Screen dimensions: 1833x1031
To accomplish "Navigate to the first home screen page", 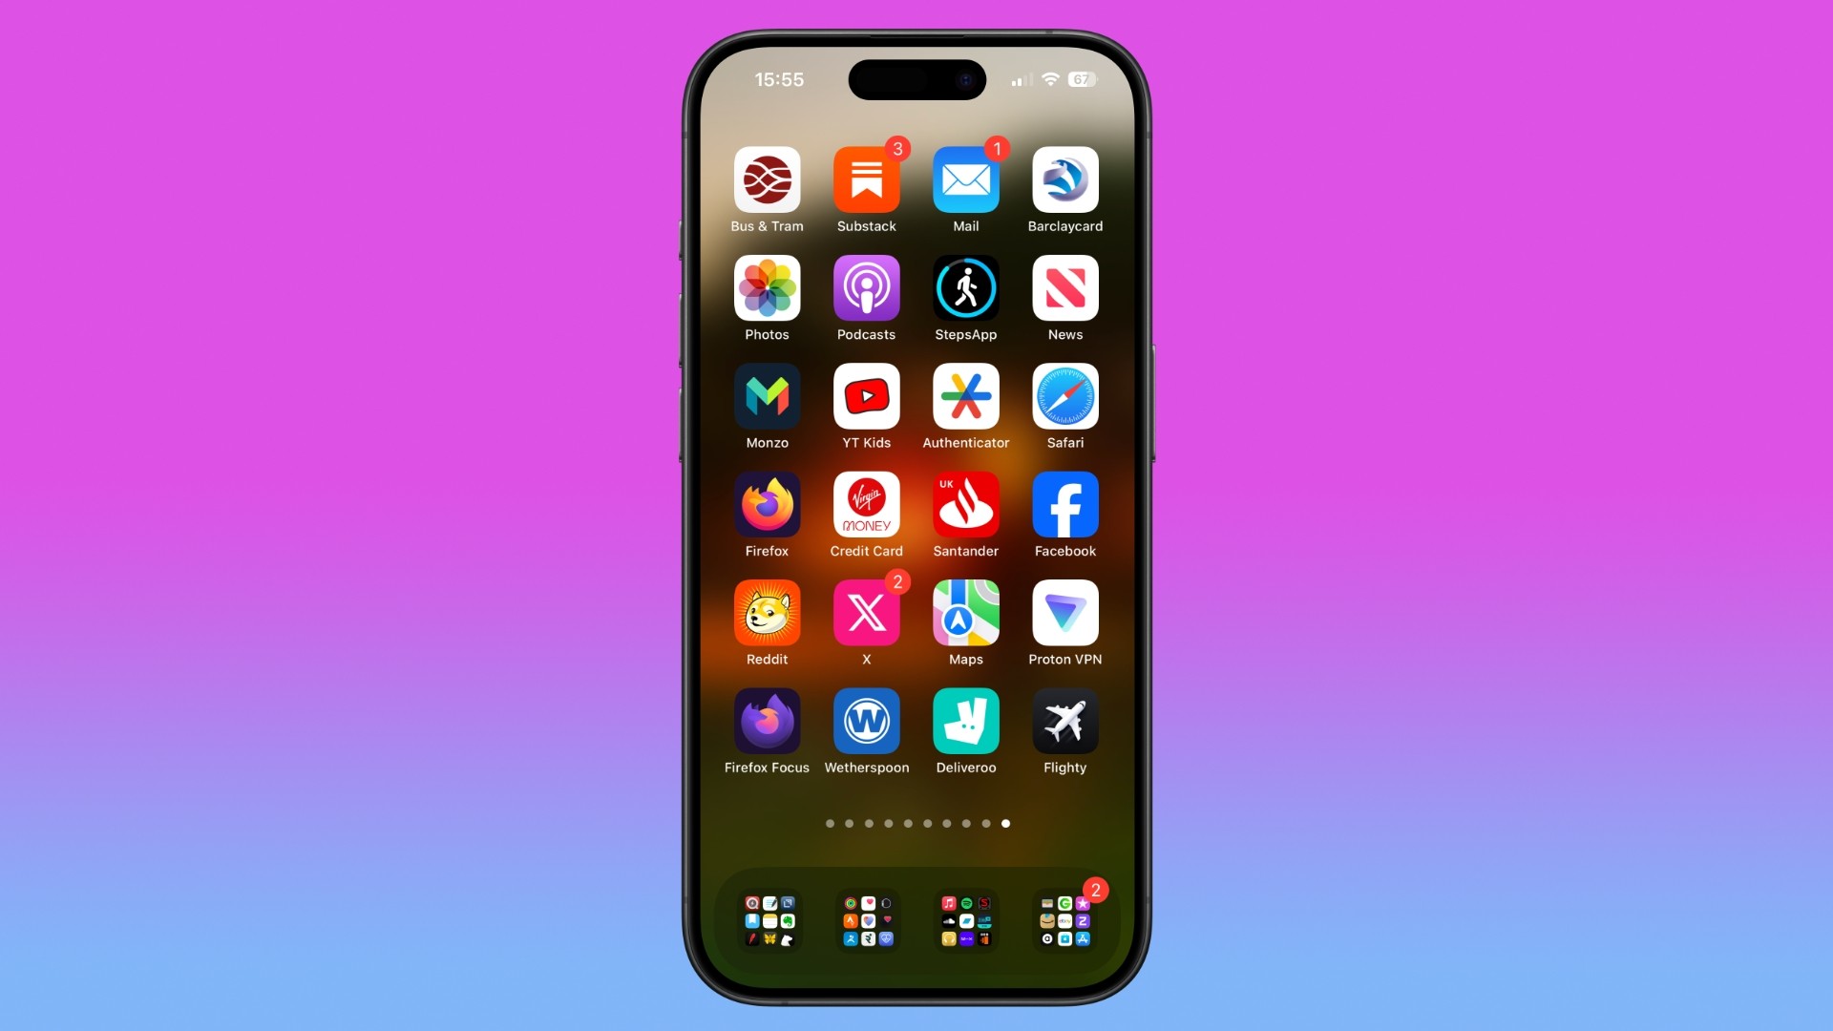I will click(x=831, y=823).
